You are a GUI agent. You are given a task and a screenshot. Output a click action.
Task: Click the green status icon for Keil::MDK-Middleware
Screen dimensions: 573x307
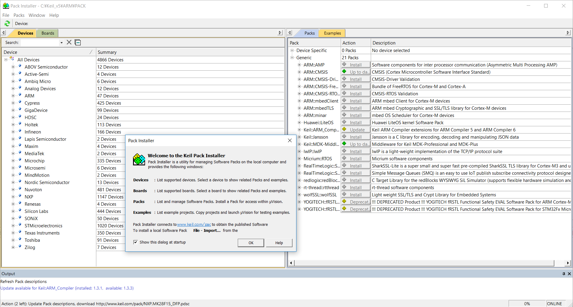coord(344,144)
